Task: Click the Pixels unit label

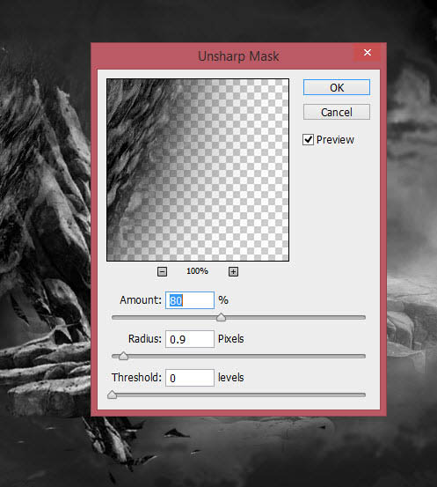Action: [x=230, y=338]
